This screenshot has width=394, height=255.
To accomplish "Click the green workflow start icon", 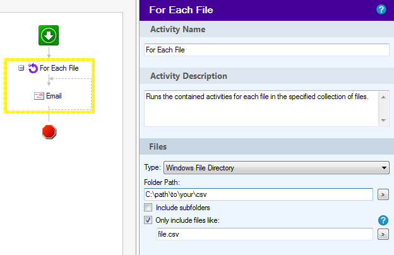I will [x=49, y=35].
